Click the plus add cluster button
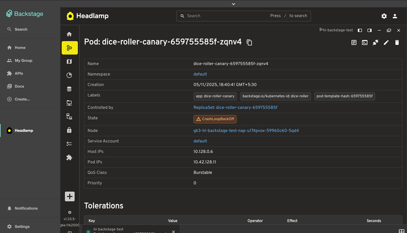The width and height of the screenshot is (407, 233). coord(70,196)
